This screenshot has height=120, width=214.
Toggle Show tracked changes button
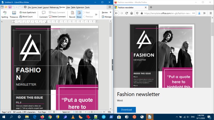[x=79, y=14]
